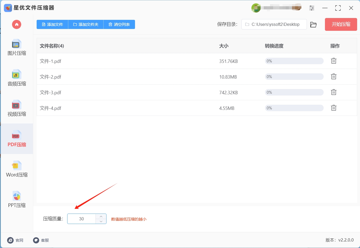Select file name 文件-1.pdf
360x248 pixels.
click(50, 61)
